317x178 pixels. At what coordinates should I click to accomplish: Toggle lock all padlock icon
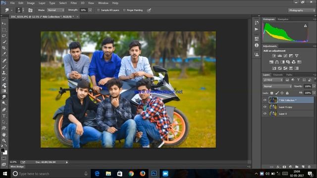pos(287,93)
